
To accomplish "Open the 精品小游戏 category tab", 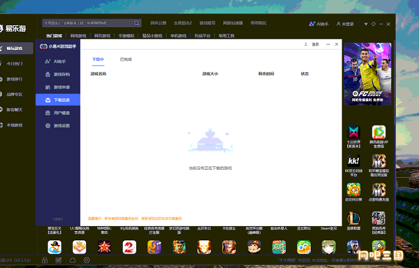I will click(x=152, y=36).
